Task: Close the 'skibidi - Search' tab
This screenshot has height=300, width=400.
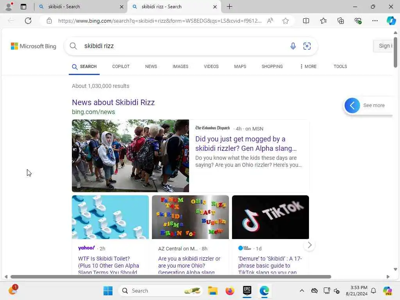Action: [x=122, y=7]
